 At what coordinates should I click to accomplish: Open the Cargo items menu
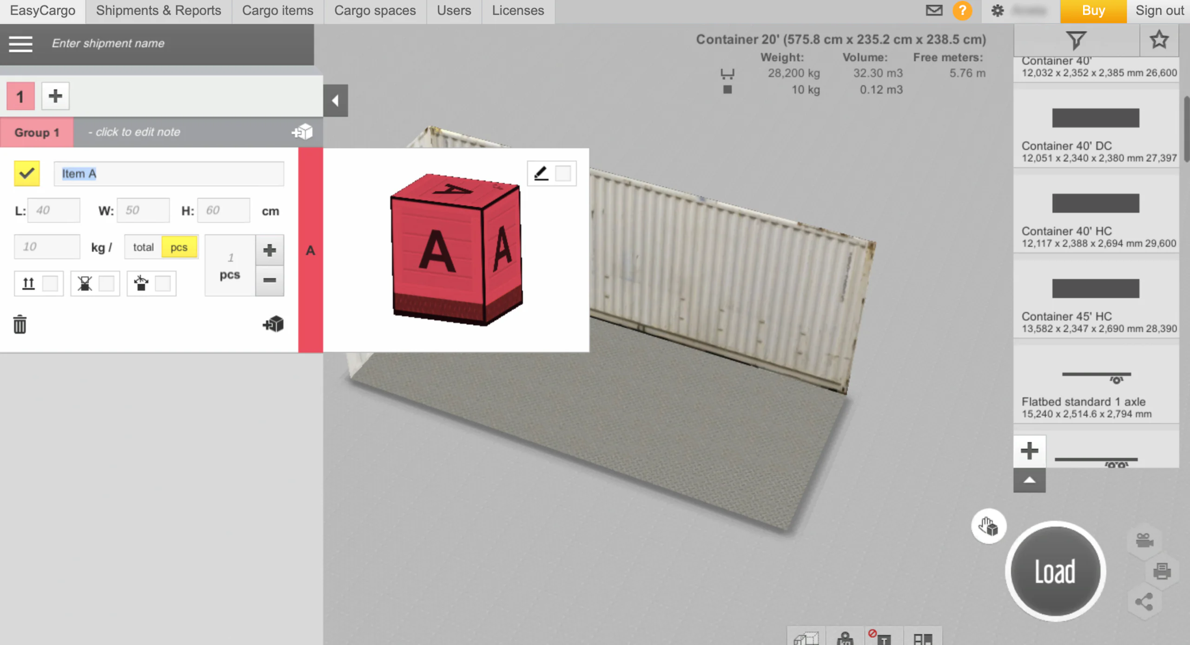pyautogui.click(x=277, y=10)
